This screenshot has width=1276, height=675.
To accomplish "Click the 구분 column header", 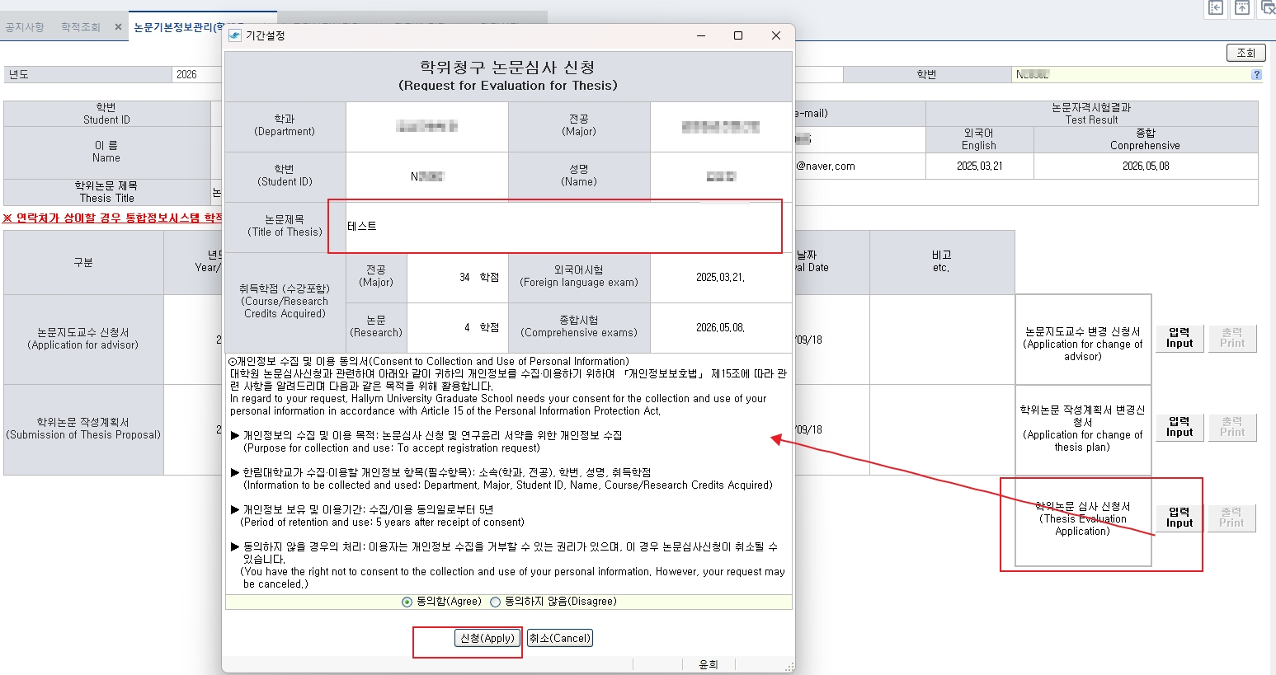I will (83, 262).
